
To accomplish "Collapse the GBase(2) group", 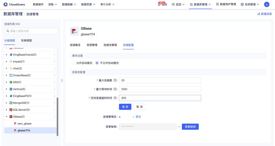I will pos(6,116).
